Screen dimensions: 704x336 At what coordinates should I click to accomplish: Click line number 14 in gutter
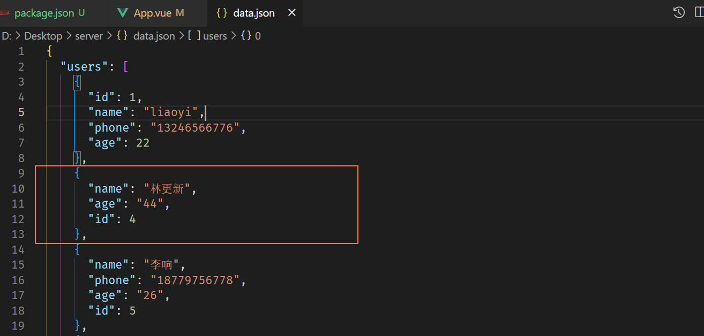[x=18, y=249]
